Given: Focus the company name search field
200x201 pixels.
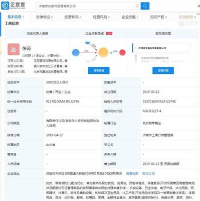Looking at the screenshot, I should [x=88, y=6].
